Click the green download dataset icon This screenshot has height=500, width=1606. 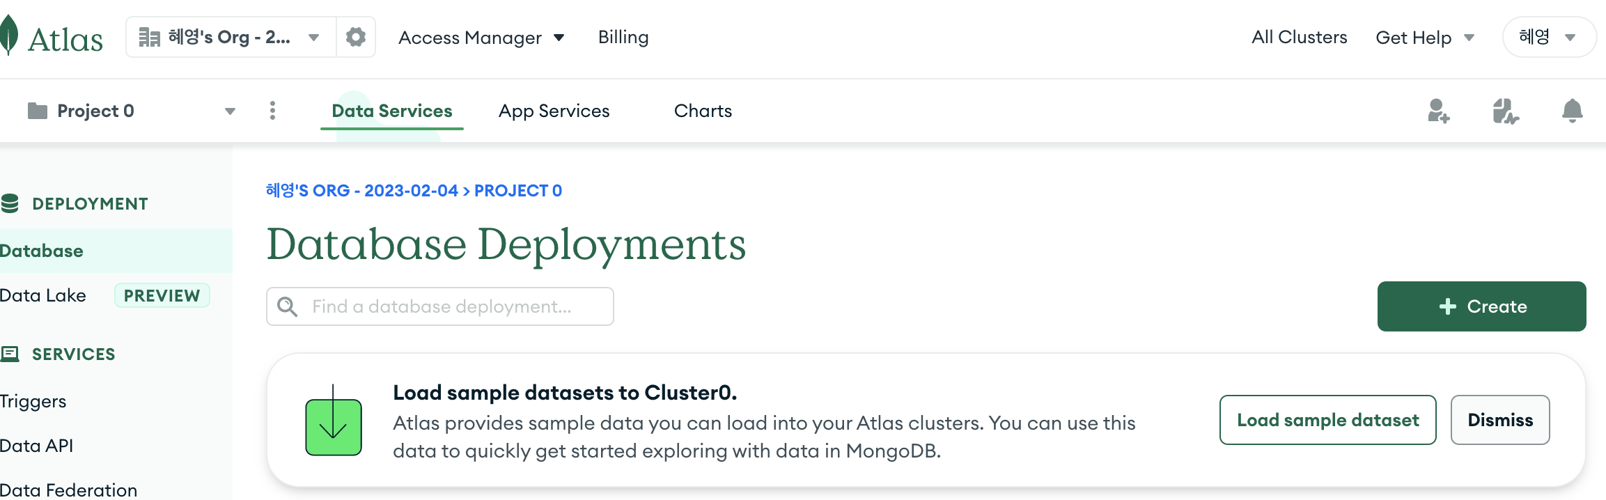[334, 421]
